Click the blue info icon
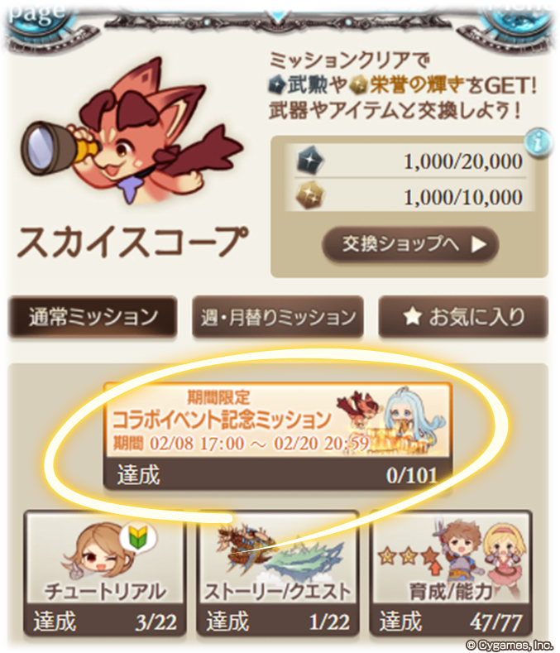The width and height of the screenshot is (560, 653). click(x=538, y=143)
